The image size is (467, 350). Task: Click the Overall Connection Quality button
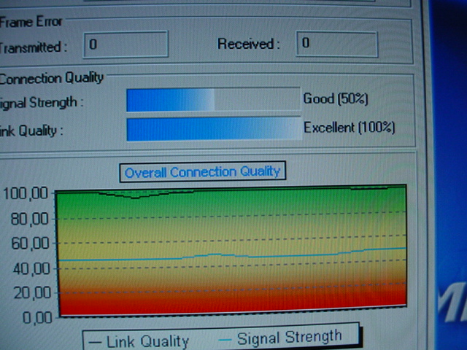(x=203, y=172)
